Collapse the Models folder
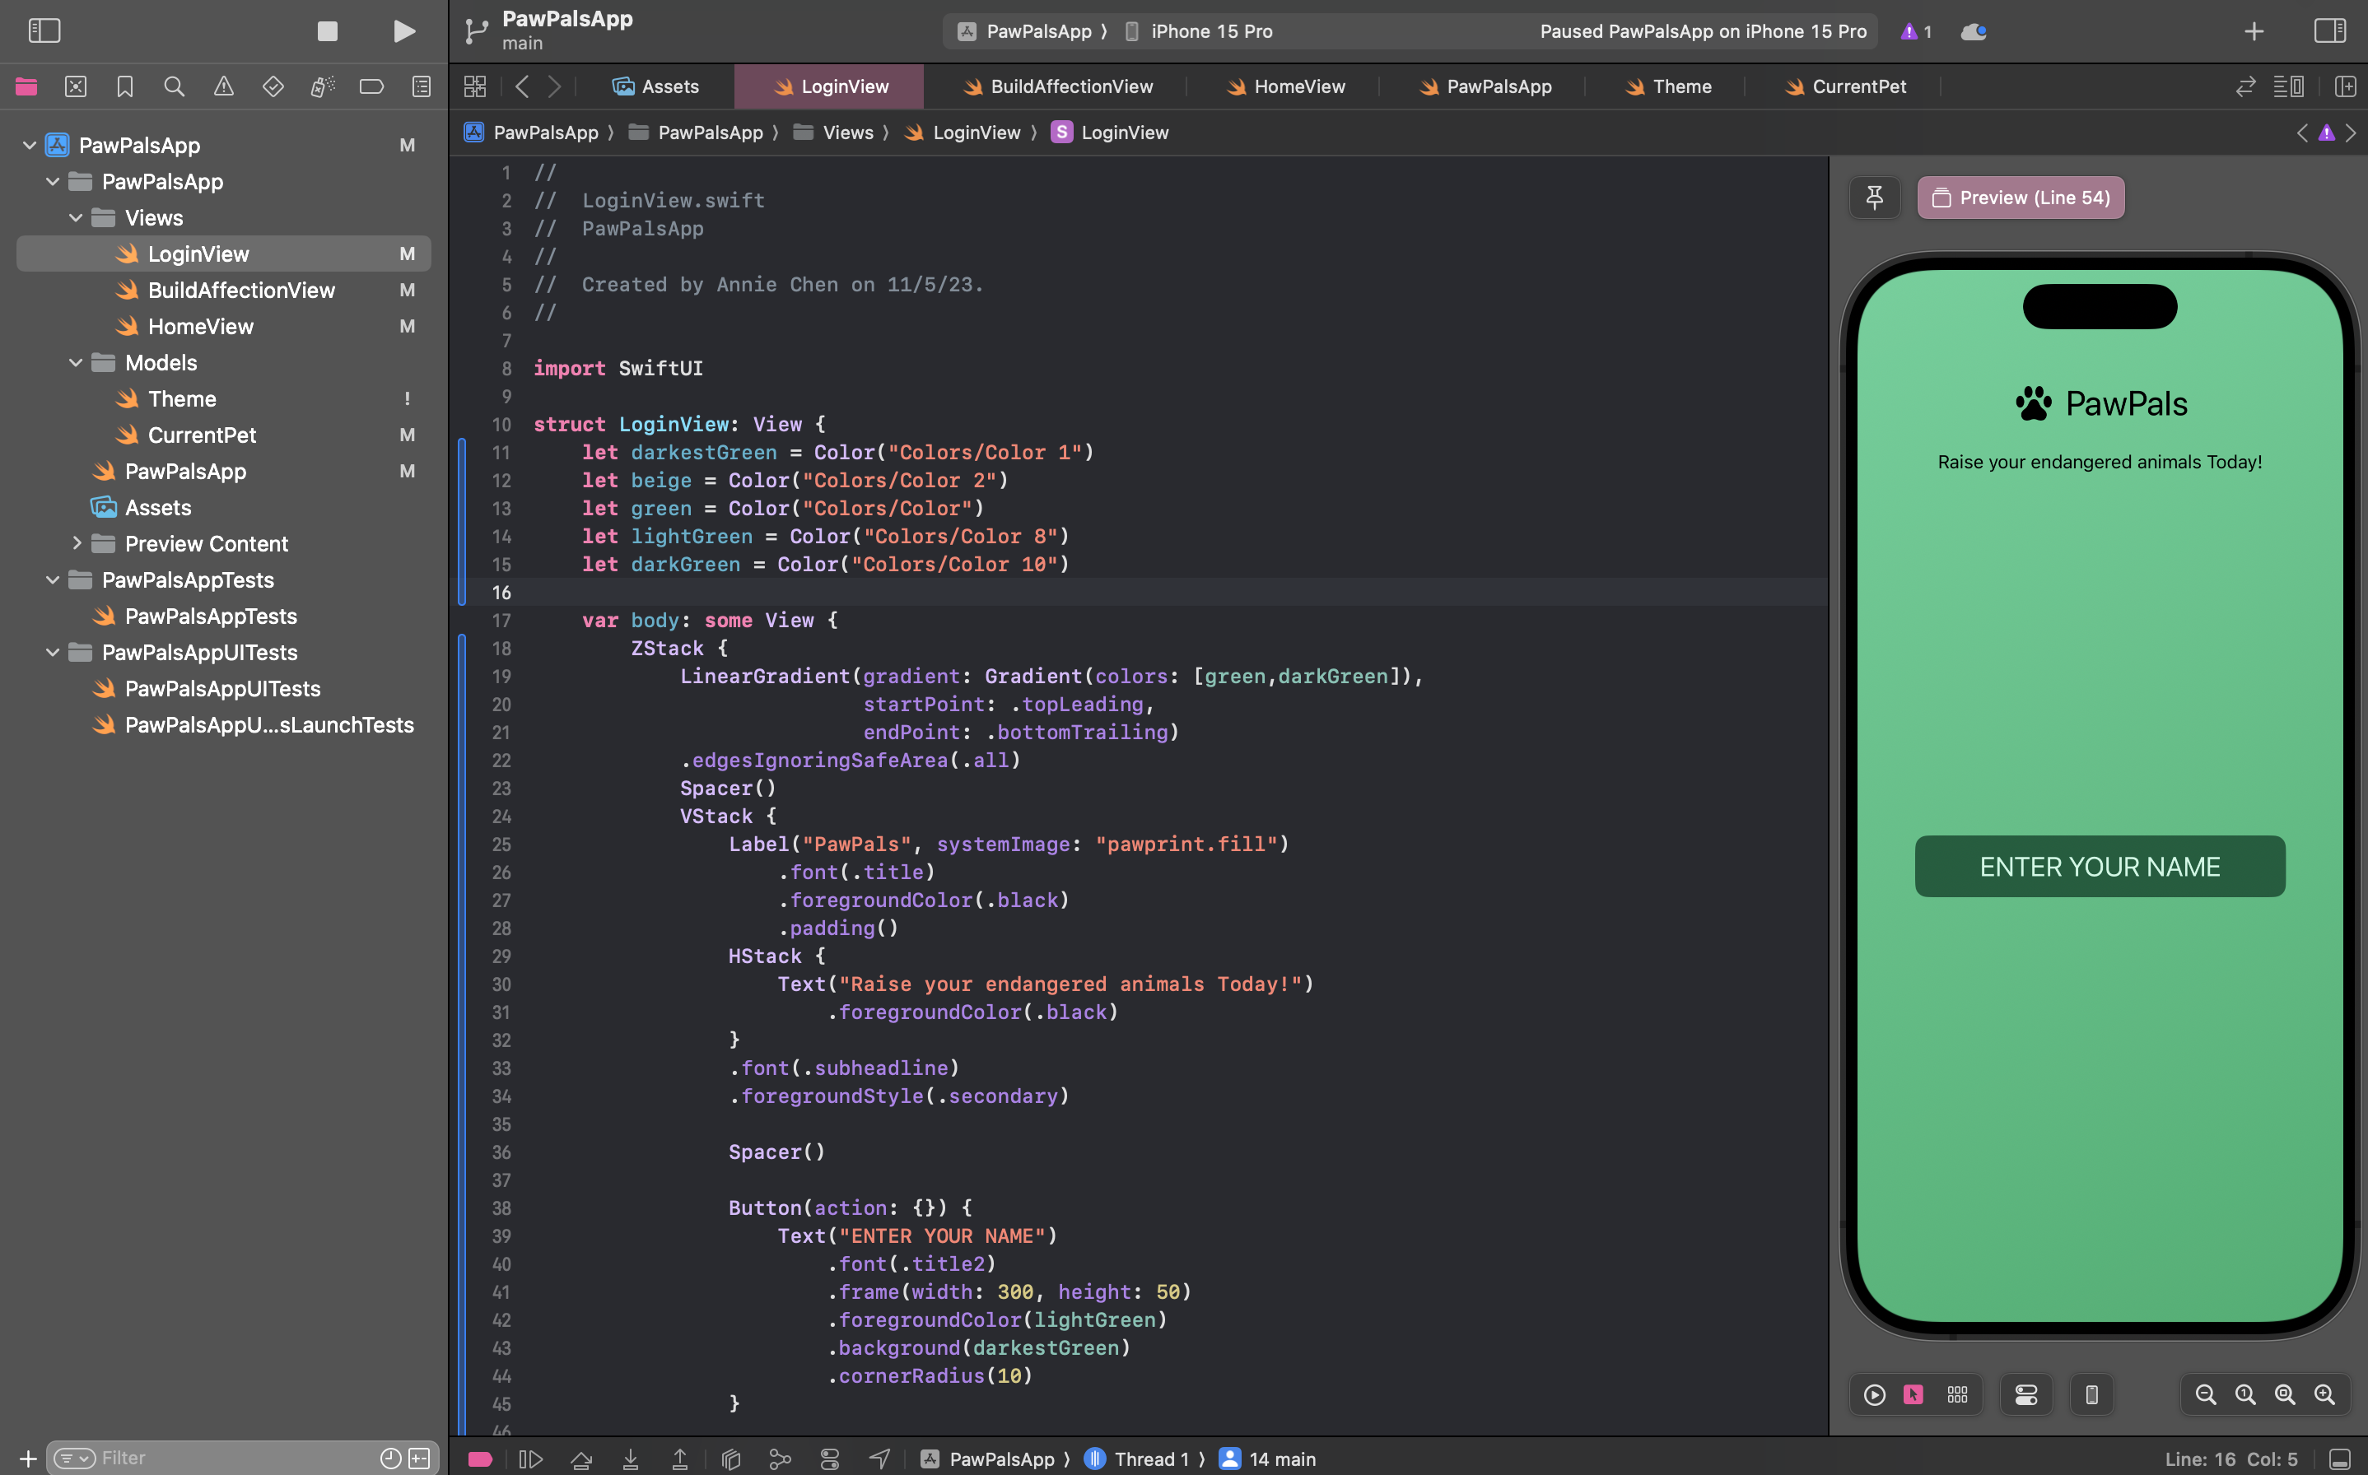Screen dimensions: 2368x1475 pos(76,363)
